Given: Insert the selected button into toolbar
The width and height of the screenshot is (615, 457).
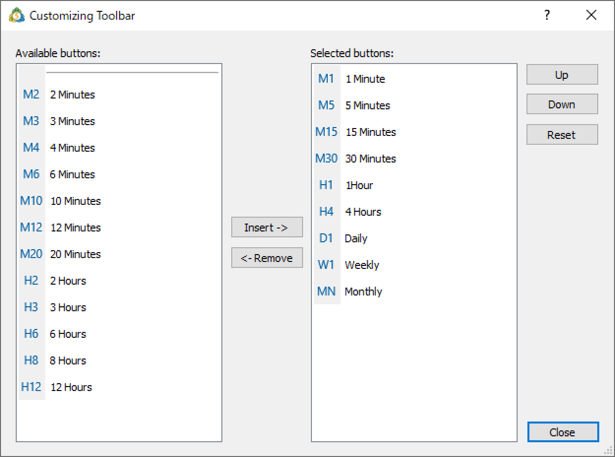Looking at the screenshot, I should (267, 228).
